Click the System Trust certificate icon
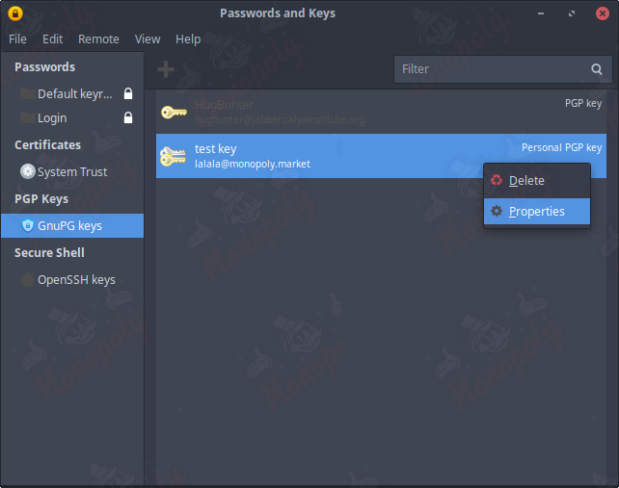This screenshot has width=619, height=488. (x=27, y=171)
